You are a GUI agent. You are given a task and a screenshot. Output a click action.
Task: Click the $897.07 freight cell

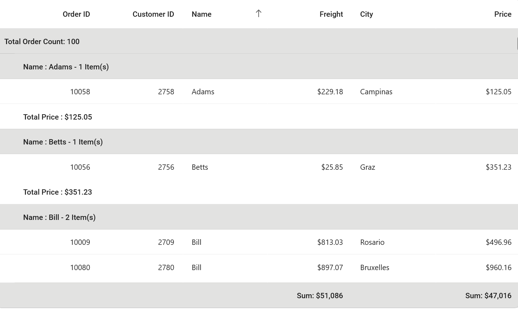pos(330,268)
